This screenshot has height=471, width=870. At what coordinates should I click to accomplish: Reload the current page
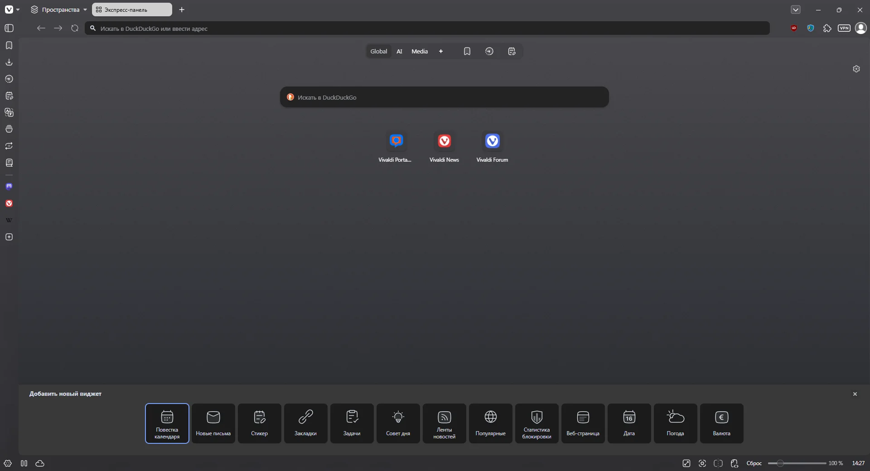tap(75, 28)
